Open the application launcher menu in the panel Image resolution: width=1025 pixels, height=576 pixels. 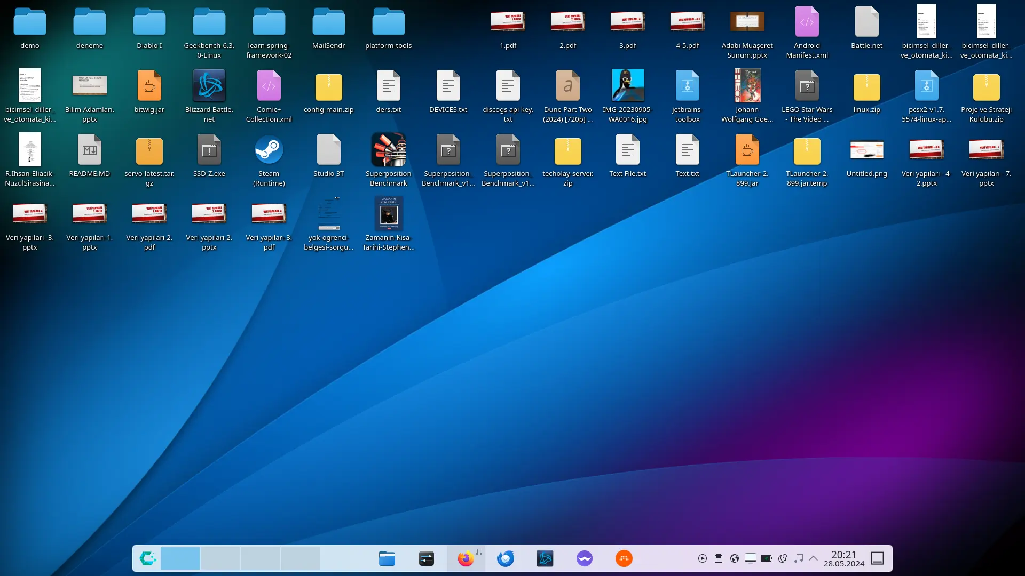[147, 558]
